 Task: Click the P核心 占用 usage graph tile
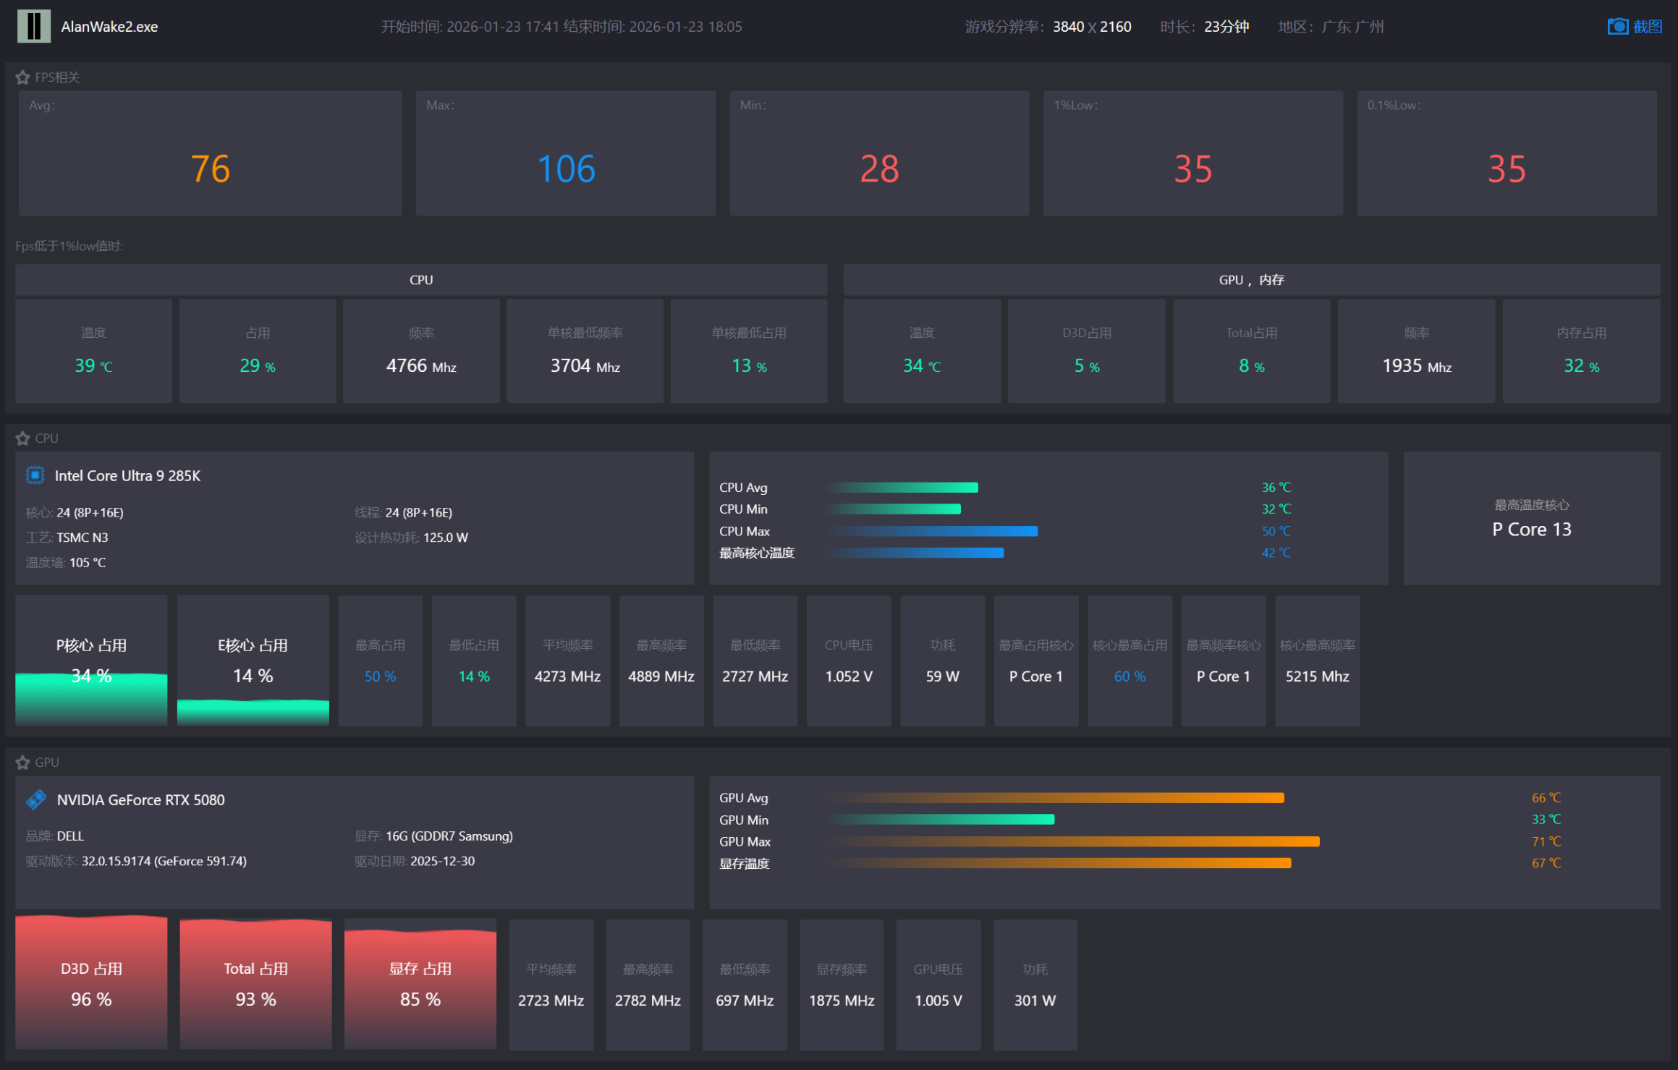click(91, 661)
